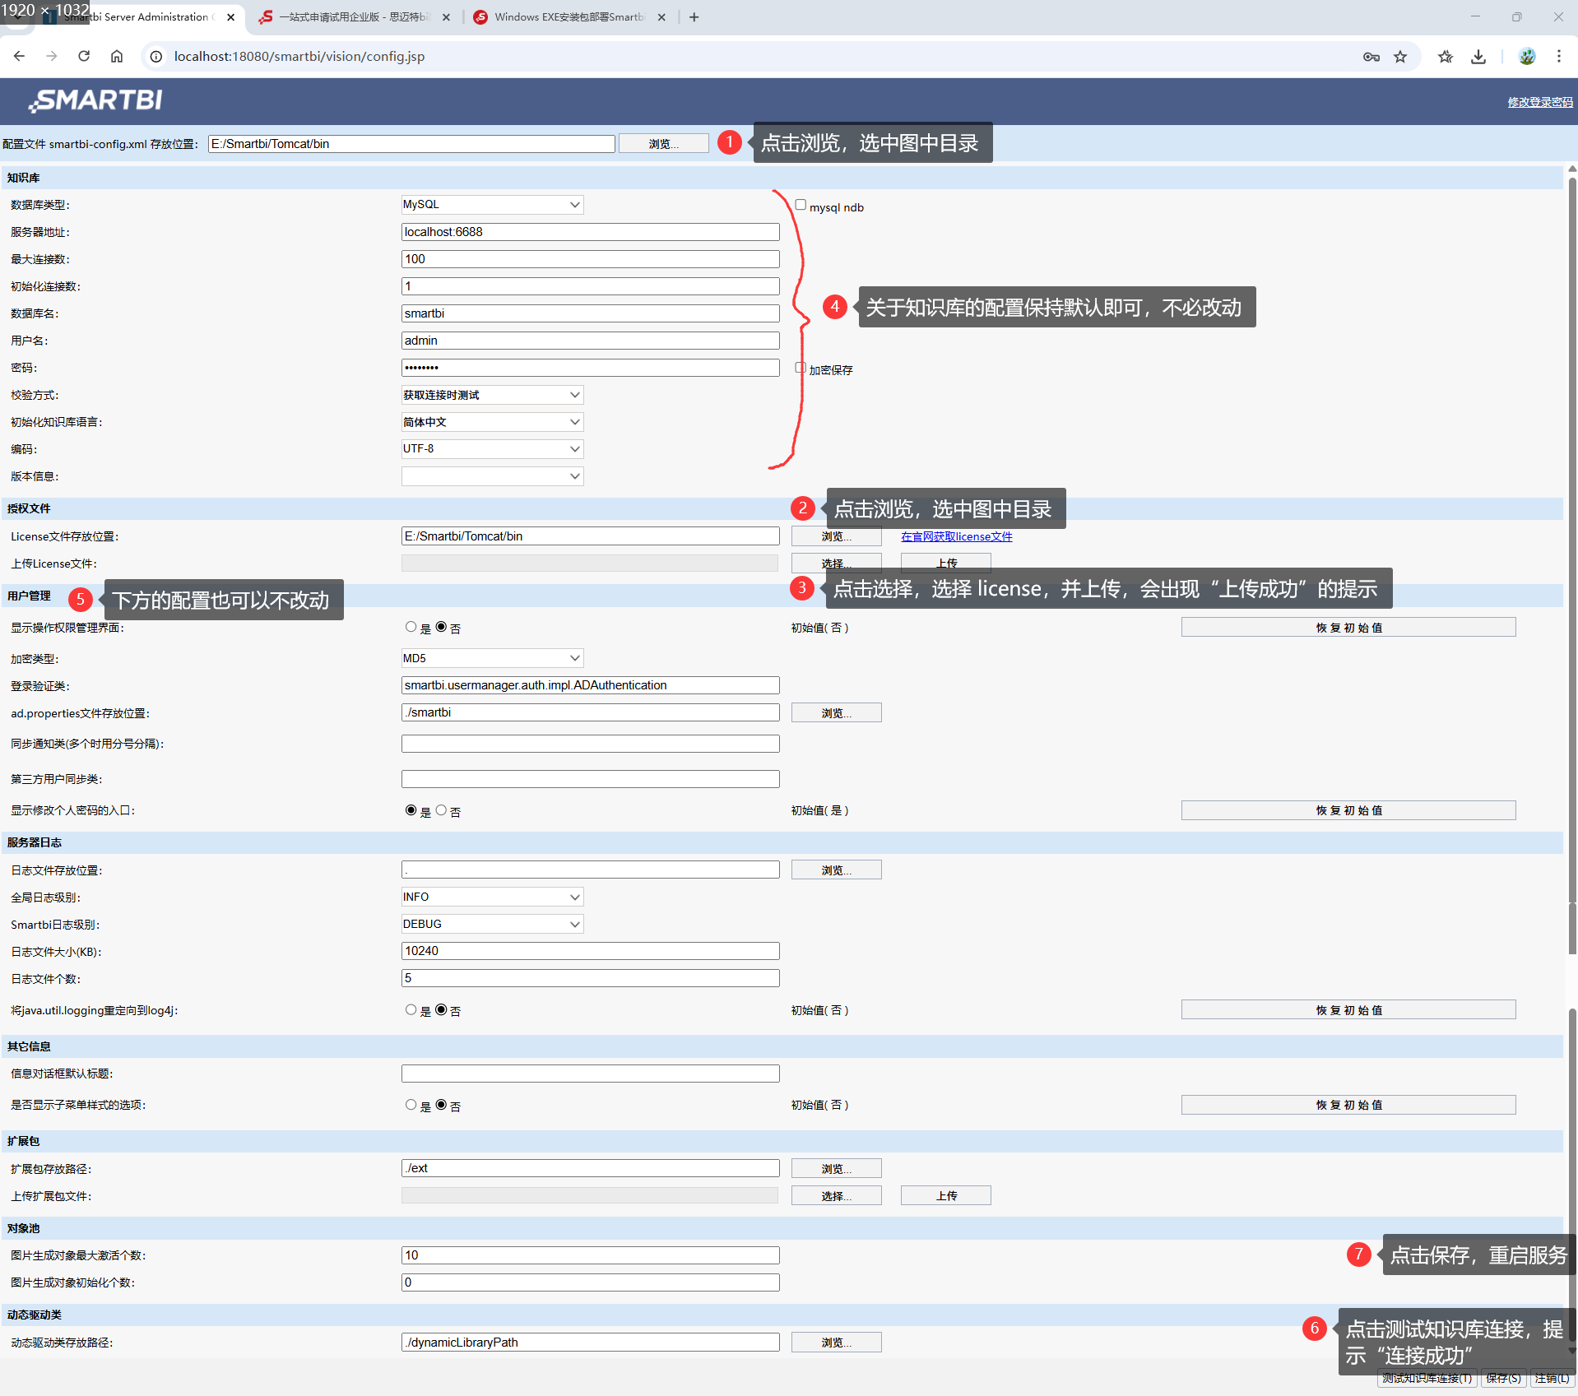The width and height of the screenshot is (1578, 1396).
Task: Open the 在官网获取license文件 link
Action: pos(956,537)
